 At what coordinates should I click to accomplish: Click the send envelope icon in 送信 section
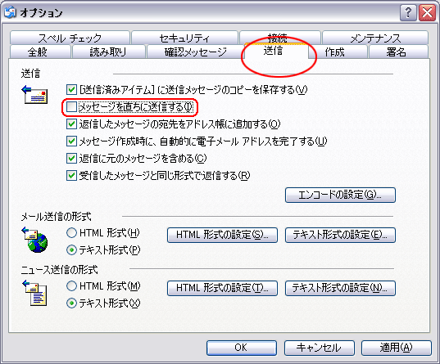point(34,94)
